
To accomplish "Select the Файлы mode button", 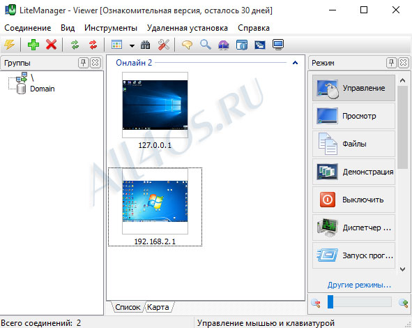I will tap(353, 144).
